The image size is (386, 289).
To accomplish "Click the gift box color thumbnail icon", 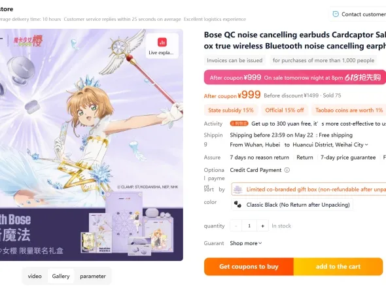I will pyautogui.click(x=237, y=190).
